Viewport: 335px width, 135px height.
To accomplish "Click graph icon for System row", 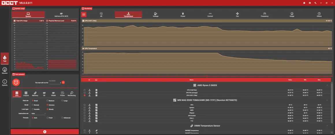I will [90, 108].
